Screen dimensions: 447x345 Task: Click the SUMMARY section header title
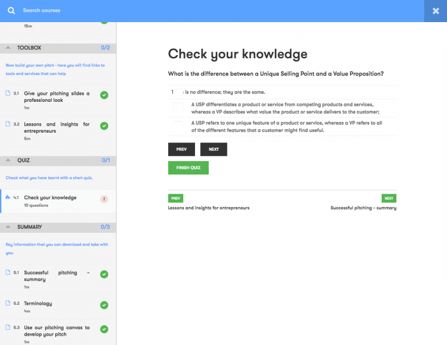pyautogui.click(x=29, y=227)
